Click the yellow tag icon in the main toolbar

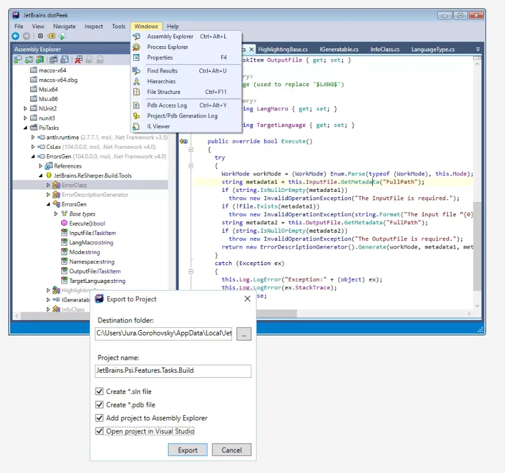click(51, 36)
